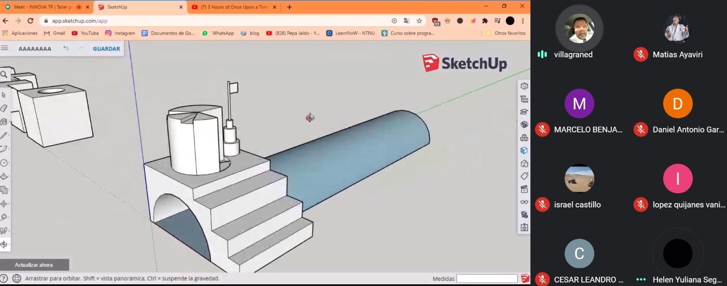Open the Gmail bookmark
This screenshot has height=286, width=727.
click(x=55, y=33)
